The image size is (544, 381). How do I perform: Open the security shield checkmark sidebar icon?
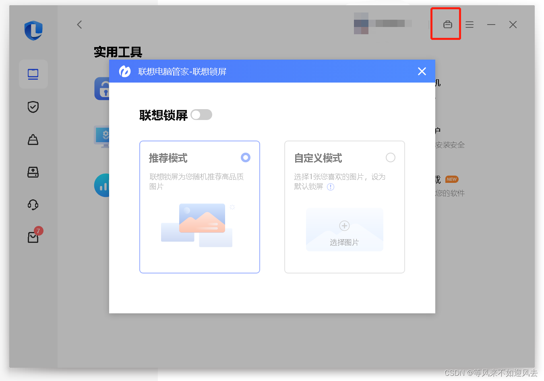click(x=33, y=107)
